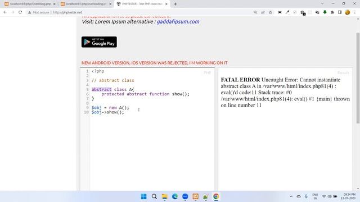This screenshot has height=202, width=360.
Task: Click the OneDrive cloud tray icon
Action: [299, 196]
